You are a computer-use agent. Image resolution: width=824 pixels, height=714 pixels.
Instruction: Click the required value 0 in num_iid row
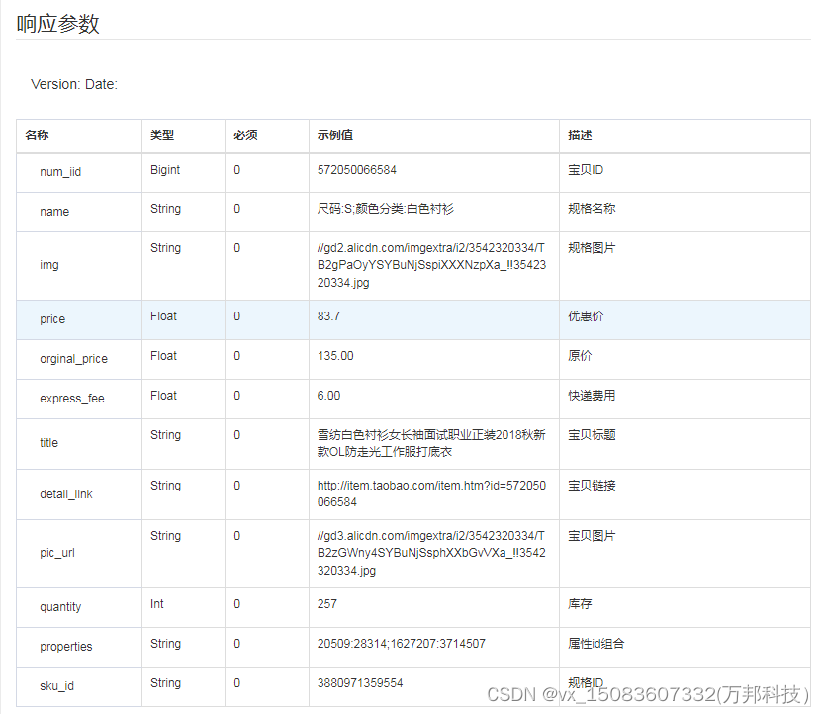click(237, 170)
